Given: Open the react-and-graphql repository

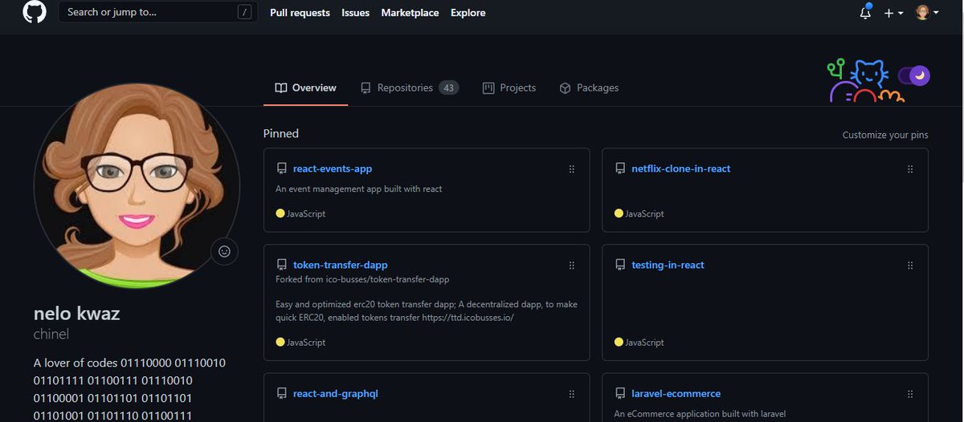Looking at the screenshot, I should pos(336,394).
